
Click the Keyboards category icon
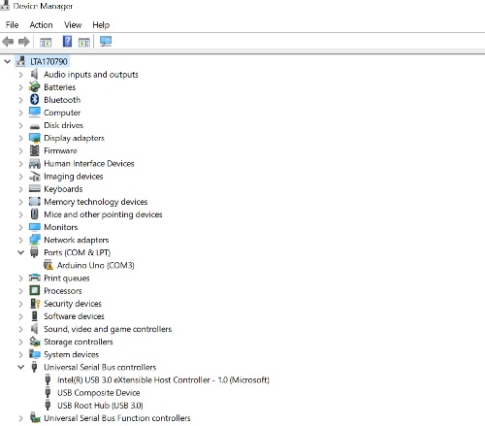(x=35, y=188)
